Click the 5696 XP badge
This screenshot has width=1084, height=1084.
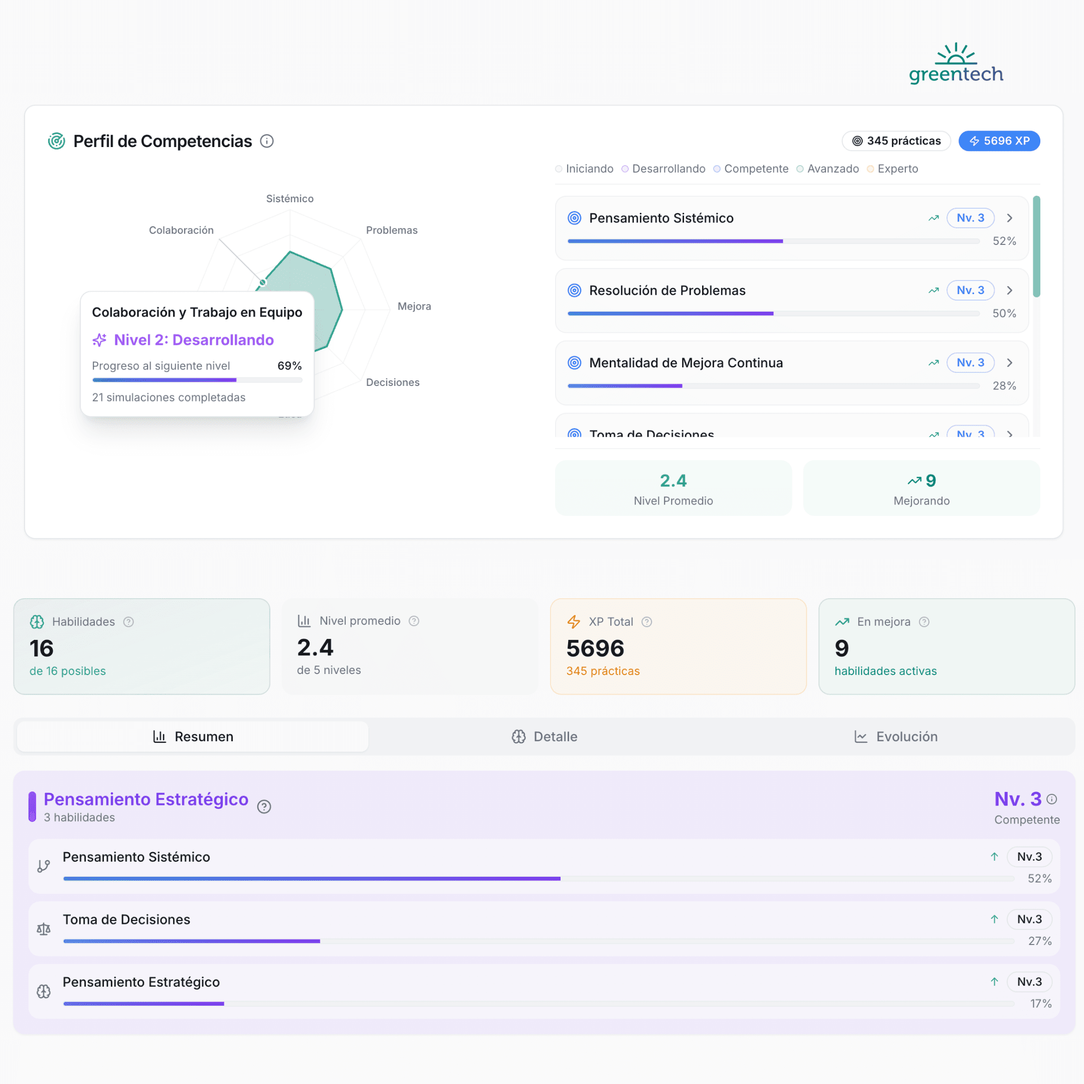(999, 141)
